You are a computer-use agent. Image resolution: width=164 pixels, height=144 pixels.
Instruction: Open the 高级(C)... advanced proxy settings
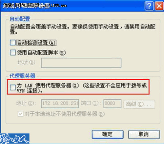(139, 104)
